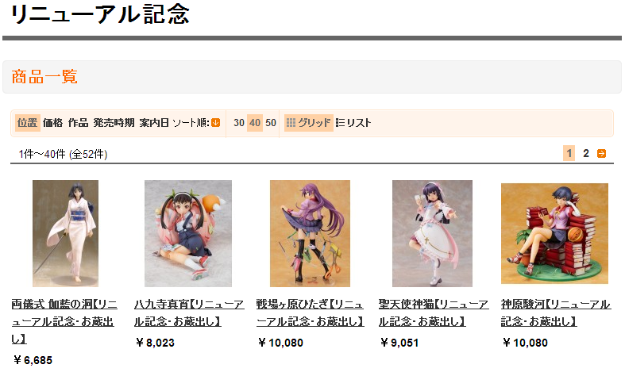Viewport: 625px width, 372px height.
Task: Toggle the sort order arrow icon
Action: [216, 123]
